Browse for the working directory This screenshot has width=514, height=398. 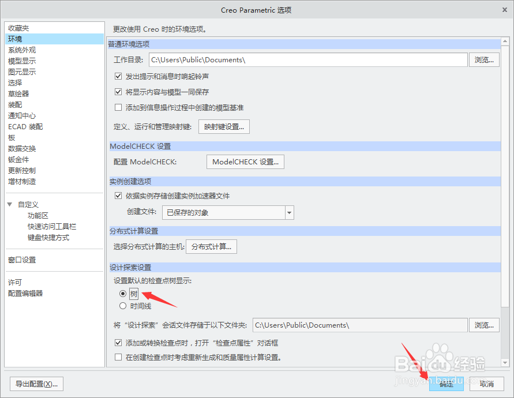(x=484, y=59)
